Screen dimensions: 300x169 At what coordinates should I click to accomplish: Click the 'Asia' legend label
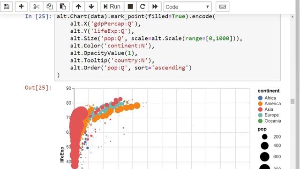[x=269, y=109]
